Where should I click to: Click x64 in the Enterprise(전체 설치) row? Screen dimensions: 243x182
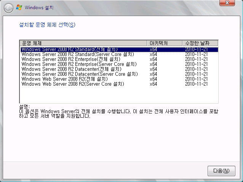tap(153, 59)
